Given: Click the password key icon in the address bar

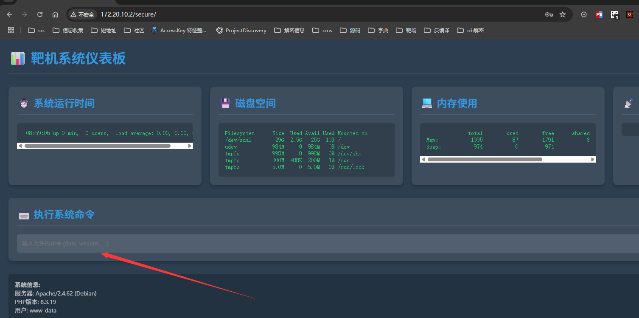Looking at the screenshot, I should 549,14.
